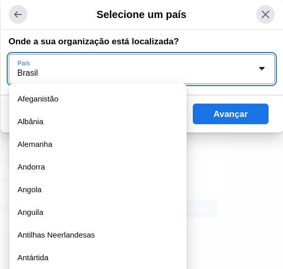Click the black caret in País field
This screenshot has height=269, width=283.
point(262,69)
